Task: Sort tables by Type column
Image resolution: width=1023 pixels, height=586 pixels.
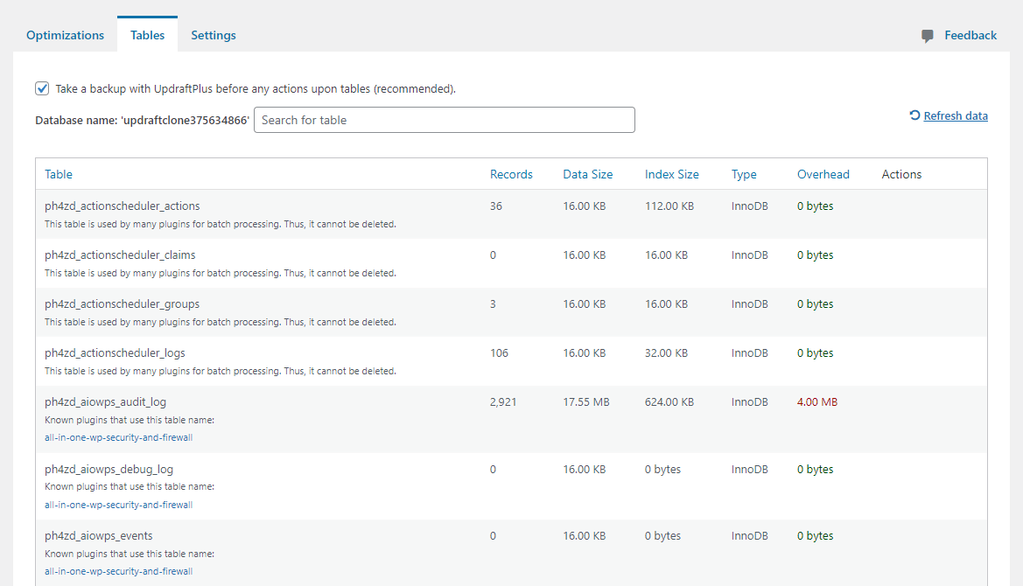Action: (x=744, y=174)
